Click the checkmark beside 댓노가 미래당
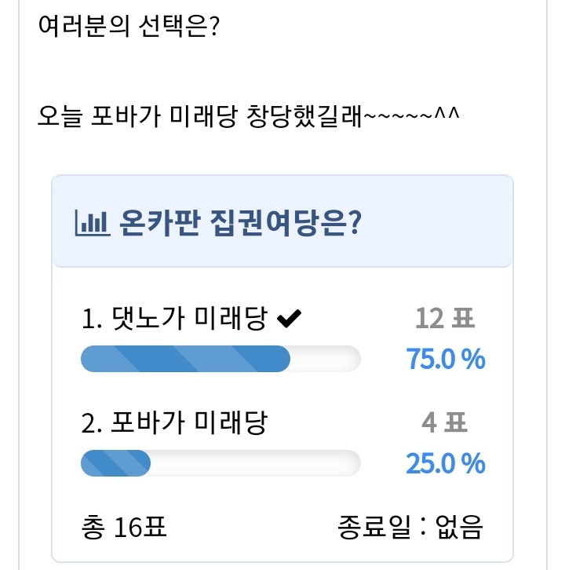565x570 pixels. (x=290, y=318)
